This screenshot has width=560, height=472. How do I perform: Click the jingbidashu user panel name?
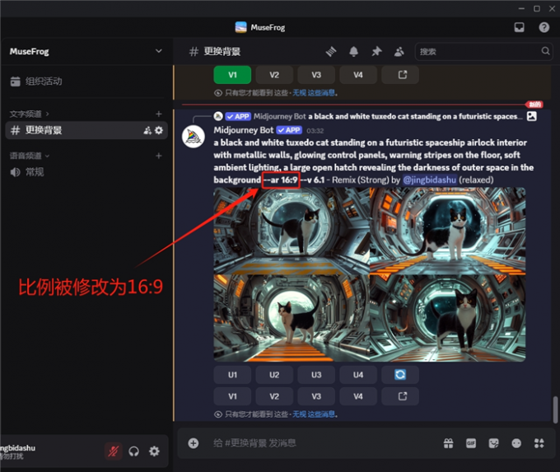(18, 448)
